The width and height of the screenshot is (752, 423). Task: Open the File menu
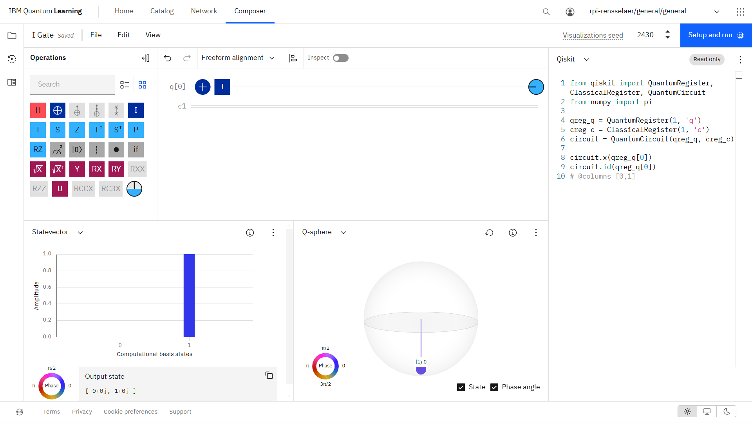coord(96,35)
